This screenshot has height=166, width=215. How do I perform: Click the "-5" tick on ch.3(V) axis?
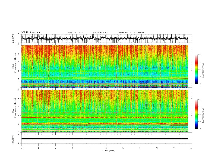tap(18, 143)
